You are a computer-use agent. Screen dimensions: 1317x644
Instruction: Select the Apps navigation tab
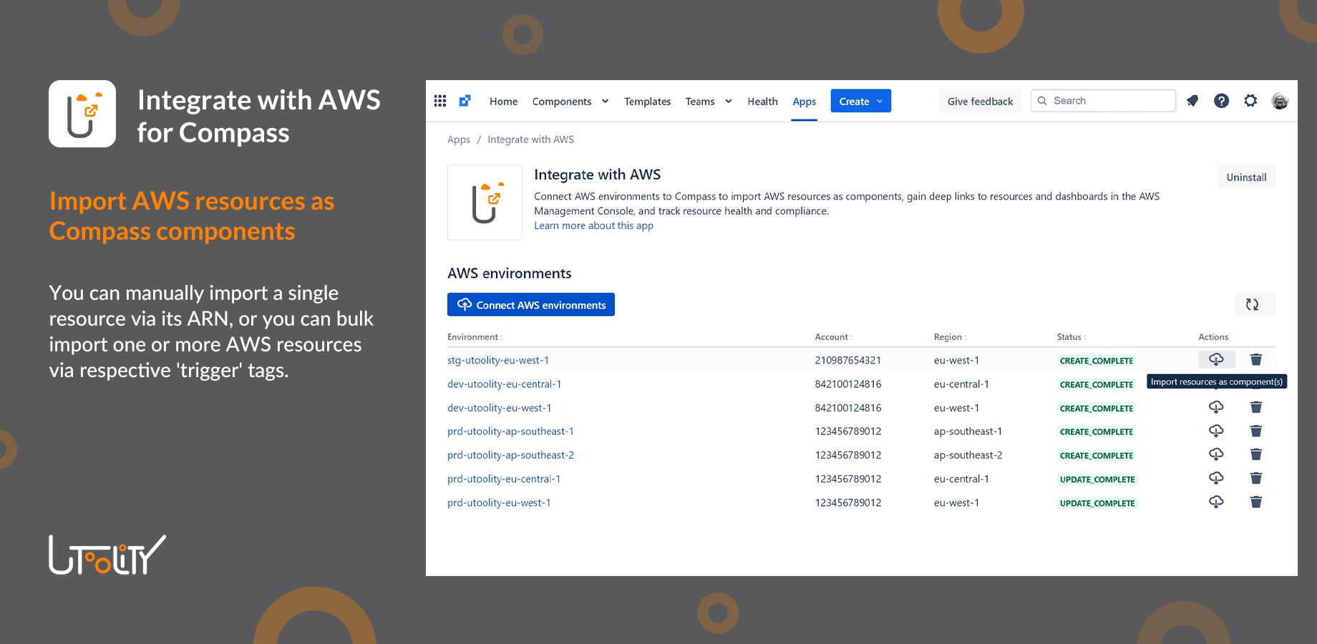(804, 102)
